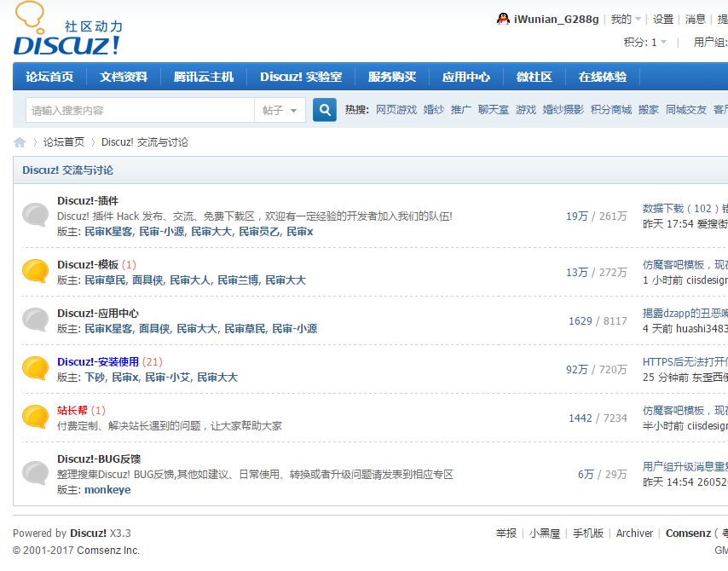
Task: Open last post 数据下载 in 插件 row
Action: (685, 209)
